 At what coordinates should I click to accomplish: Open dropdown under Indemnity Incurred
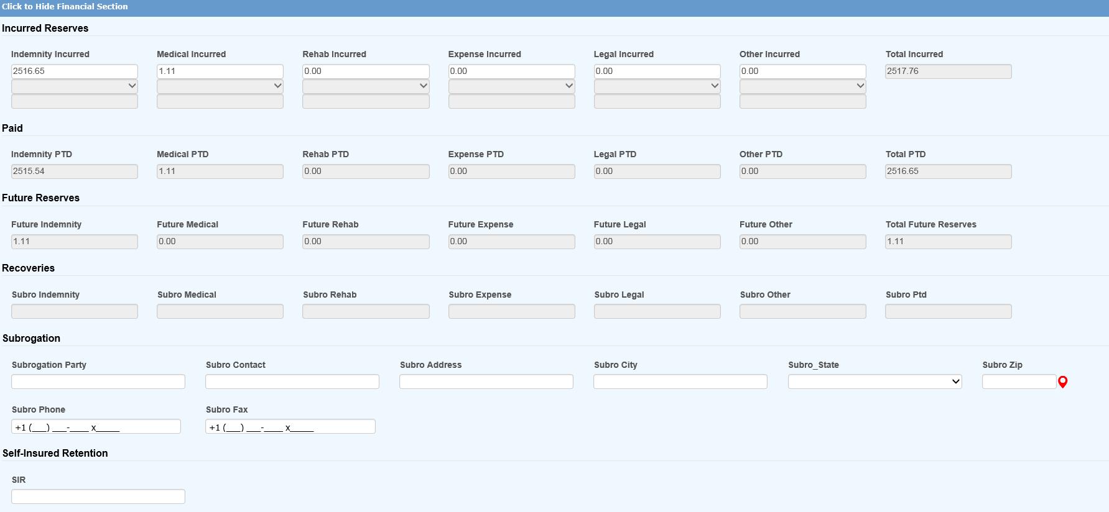click(75, 86)
